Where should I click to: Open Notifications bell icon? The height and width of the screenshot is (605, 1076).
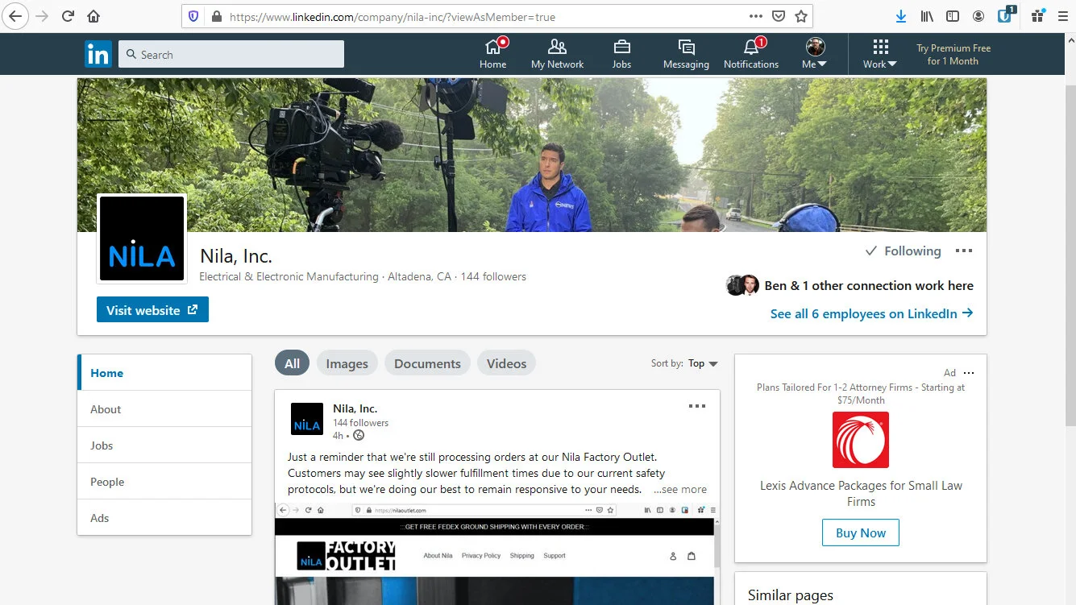coord(751,54)
